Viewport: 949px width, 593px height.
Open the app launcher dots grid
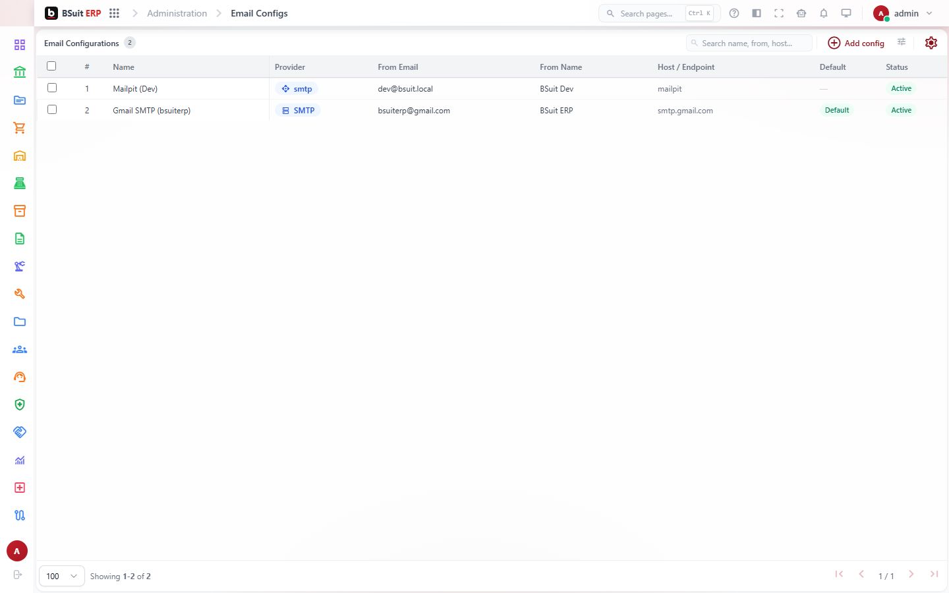[x=114, y=13]
